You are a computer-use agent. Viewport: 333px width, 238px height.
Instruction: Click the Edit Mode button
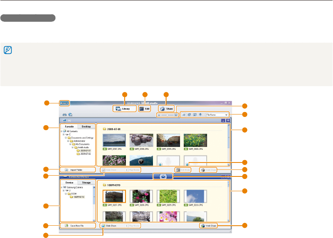[x=183, y=170]
